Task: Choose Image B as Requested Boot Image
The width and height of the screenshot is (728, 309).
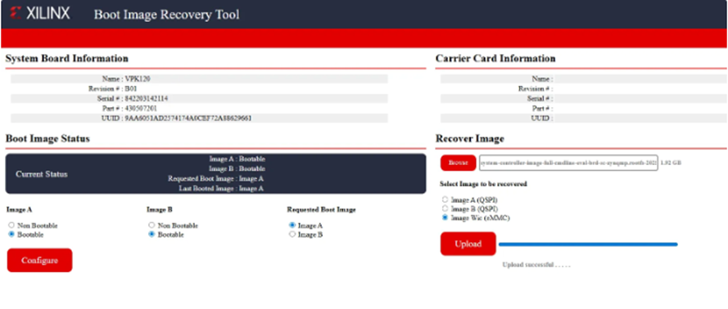Action: tap(292, 235)
